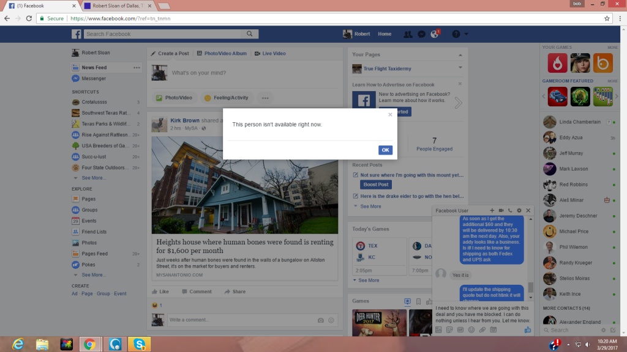Click Create Page link
Image resolution: width=627 pixels, height=352 pixels.
tap(87, 294)
